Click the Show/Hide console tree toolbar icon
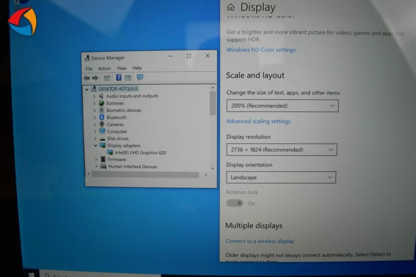This screenshot has height=277, width=416. tap(107, 78)
